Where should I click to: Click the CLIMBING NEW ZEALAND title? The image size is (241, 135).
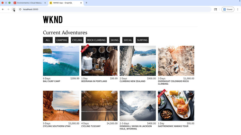[x=132, y=81]
